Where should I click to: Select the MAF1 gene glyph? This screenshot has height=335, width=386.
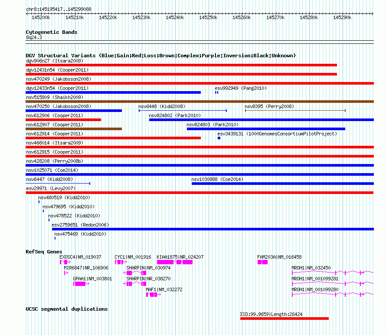click(x=154, y=295)
